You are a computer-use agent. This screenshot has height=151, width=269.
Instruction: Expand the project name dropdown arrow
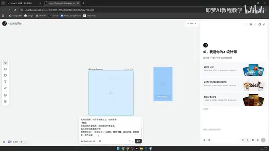click(x=8, y=23)
